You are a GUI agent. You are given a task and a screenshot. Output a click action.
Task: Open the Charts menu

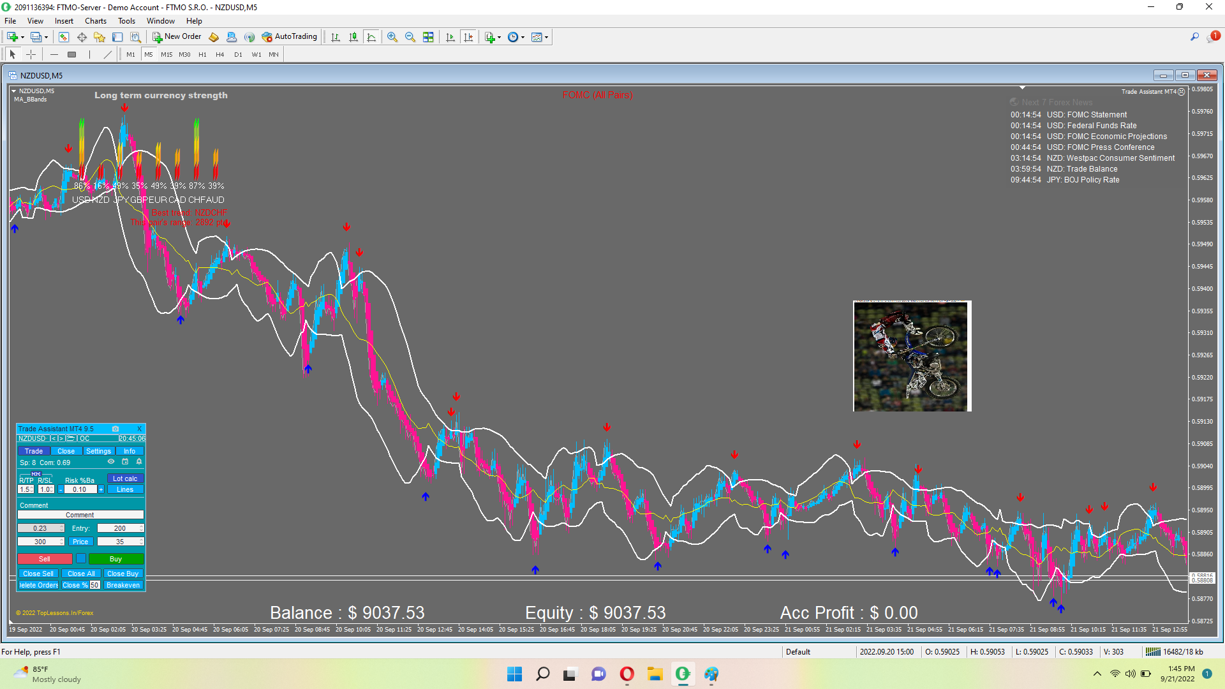point(95,21)
